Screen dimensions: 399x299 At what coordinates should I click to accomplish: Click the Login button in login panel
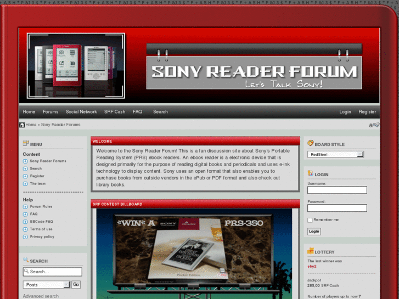click(x=314, y=232)
